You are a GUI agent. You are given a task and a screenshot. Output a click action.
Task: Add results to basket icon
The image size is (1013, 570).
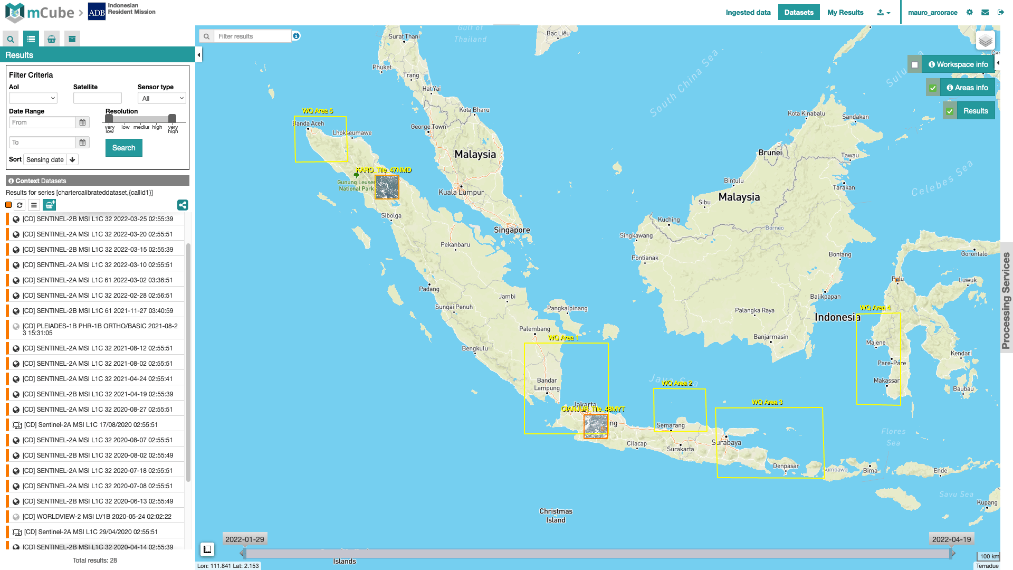coord(50,205)
